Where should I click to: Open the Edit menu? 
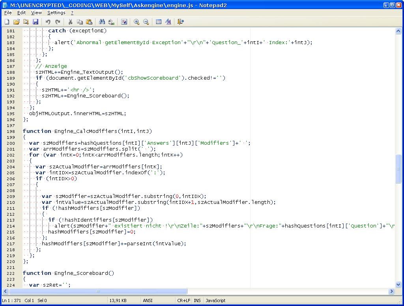21,13
